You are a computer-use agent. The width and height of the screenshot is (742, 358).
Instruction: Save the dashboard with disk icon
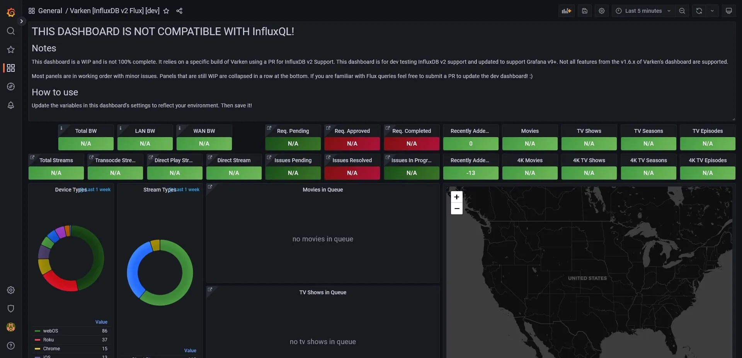[585, 11]
